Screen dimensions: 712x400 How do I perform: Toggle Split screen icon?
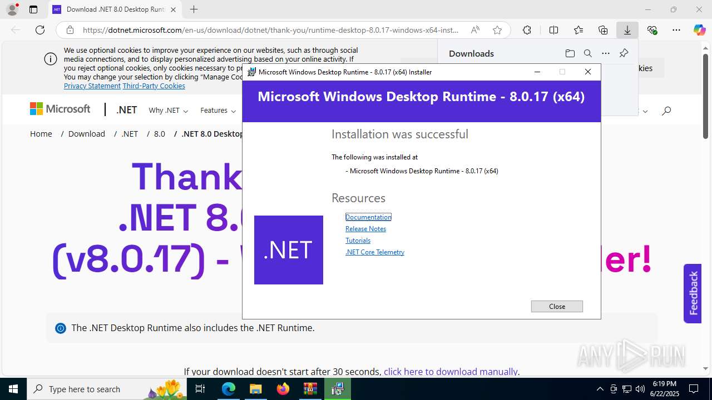pyautogui.click(x=553, y=30)
